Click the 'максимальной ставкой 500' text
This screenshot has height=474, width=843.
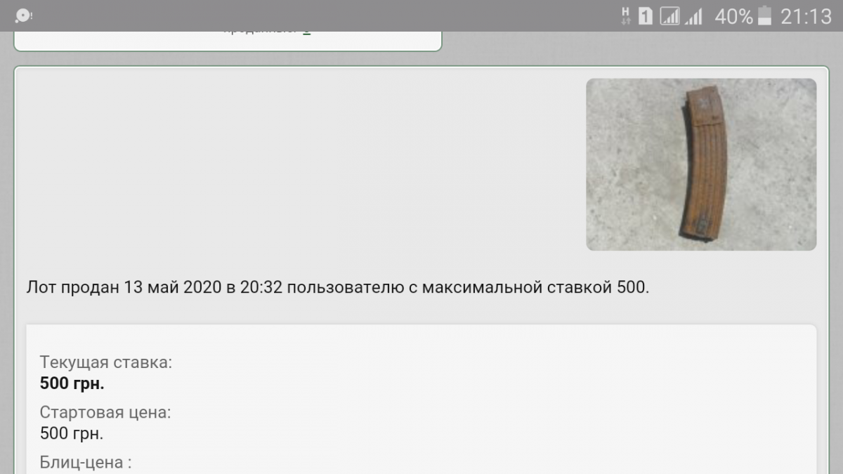point(535,287)
